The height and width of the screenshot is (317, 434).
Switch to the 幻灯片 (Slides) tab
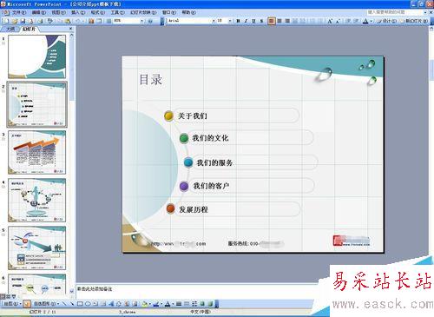point(29,29)
